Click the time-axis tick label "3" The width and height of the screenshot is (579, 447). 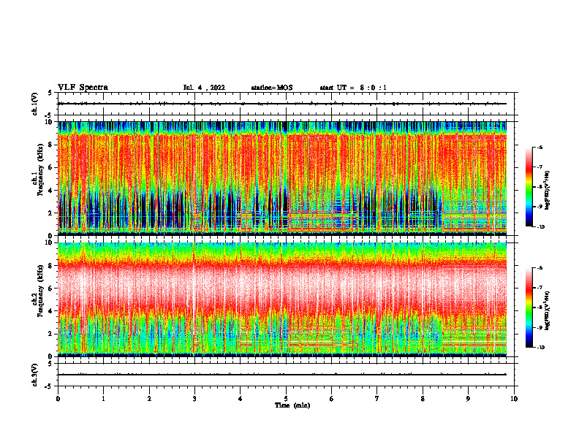point(194,399)
